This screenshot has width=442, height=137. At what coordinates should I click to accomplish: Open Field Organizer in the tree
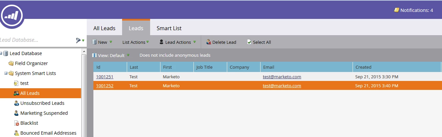click(x=31, y=63)
